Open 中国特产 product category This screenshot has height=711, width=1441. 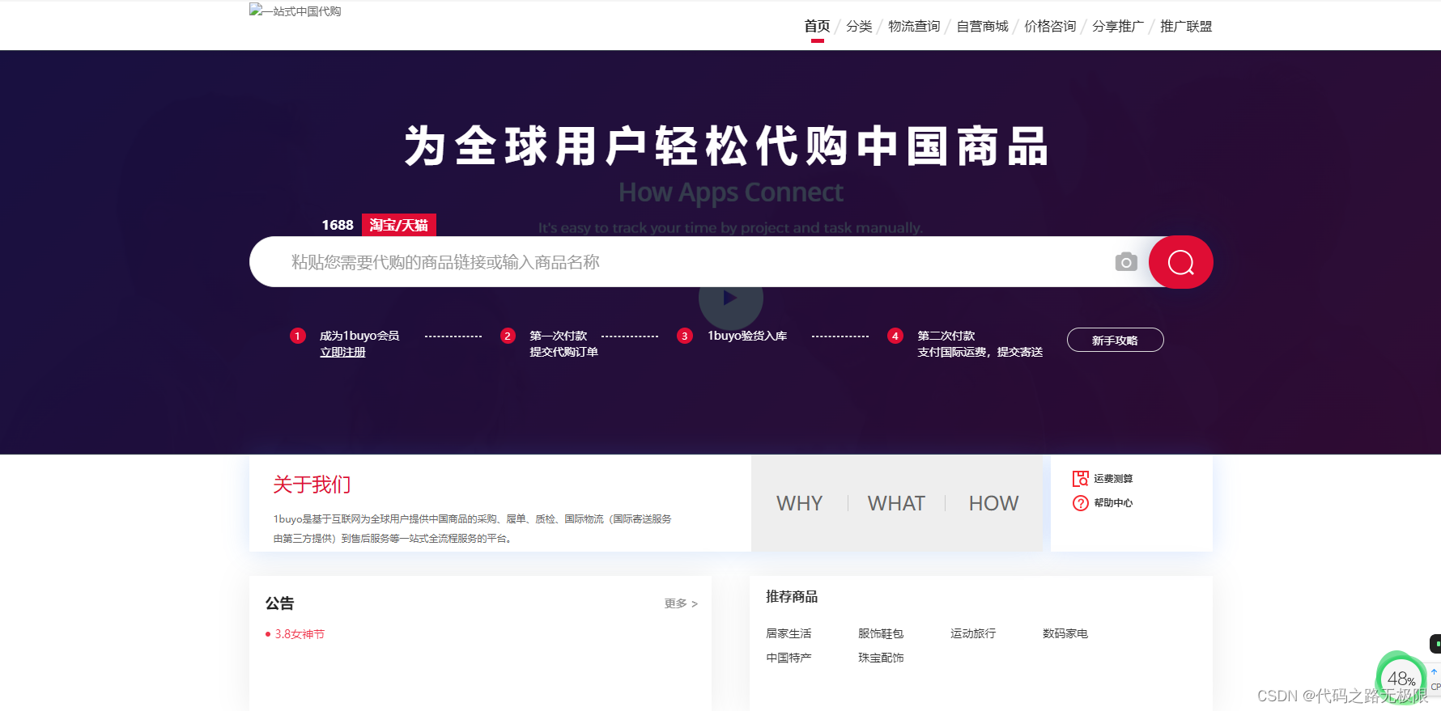[x=789, y=658]
